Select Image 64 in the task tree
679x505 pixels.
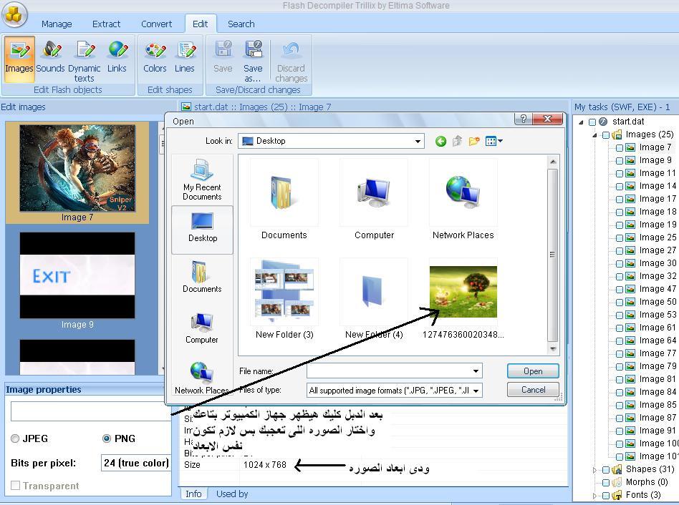pos(658,340)
